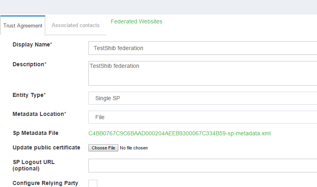Open the Metadata Location dropdown
The image size is (317, 187).
point(202,117)
